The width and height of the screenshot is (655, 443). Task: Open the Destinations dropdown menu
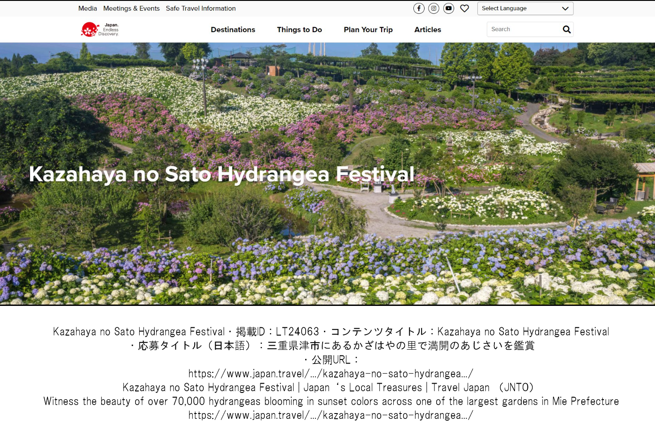233,29
